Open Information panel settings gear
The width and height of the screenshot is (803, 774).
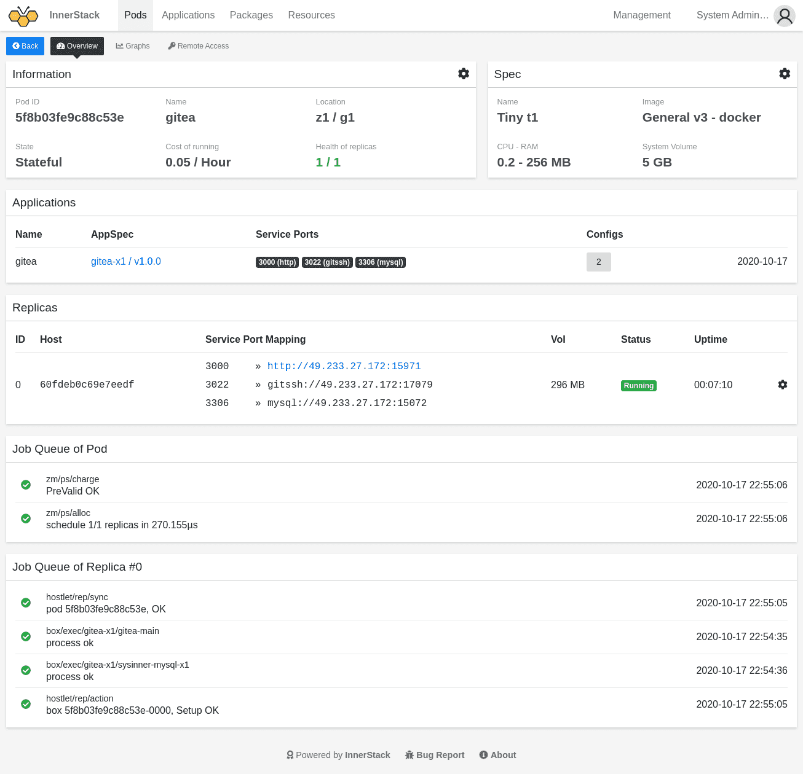pos(464,74)
